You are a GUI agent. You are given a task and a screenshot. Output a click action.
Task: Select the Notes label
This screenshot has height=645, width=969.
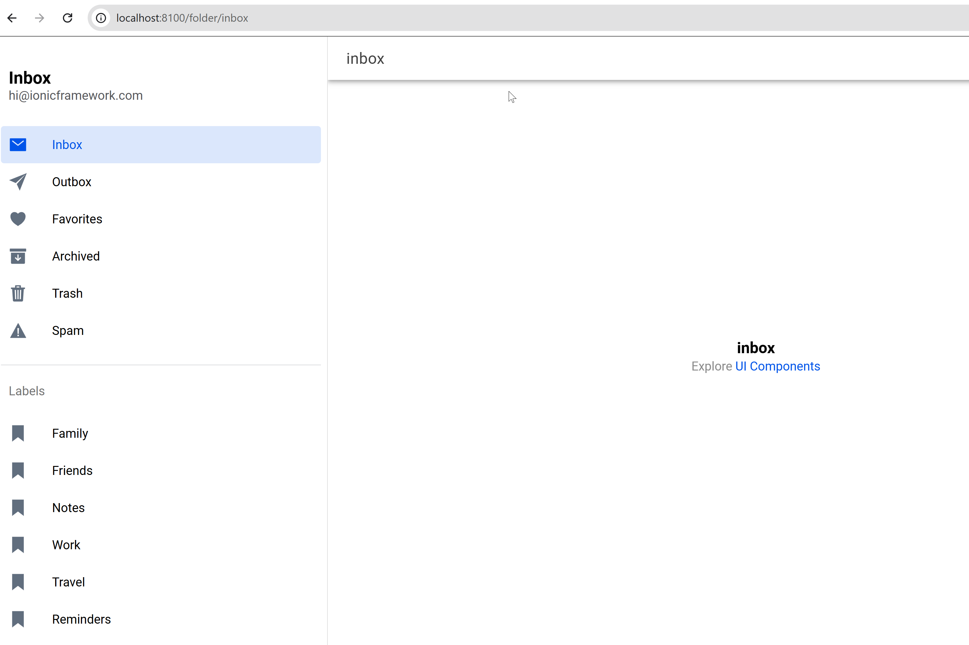(68, 508)
